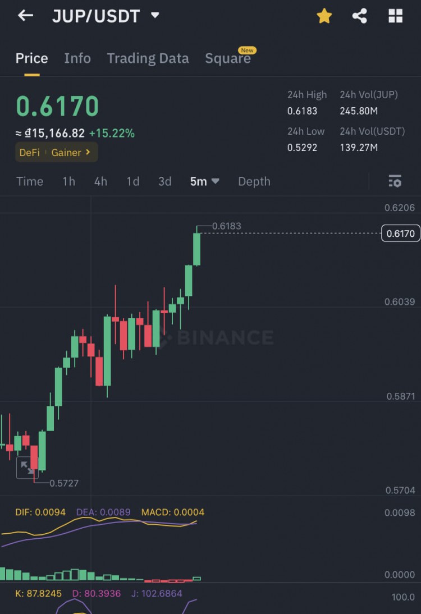The image size is (421, 614).
Task: Tap the ₫15,166.82 converted price
Action: [54, 133]
